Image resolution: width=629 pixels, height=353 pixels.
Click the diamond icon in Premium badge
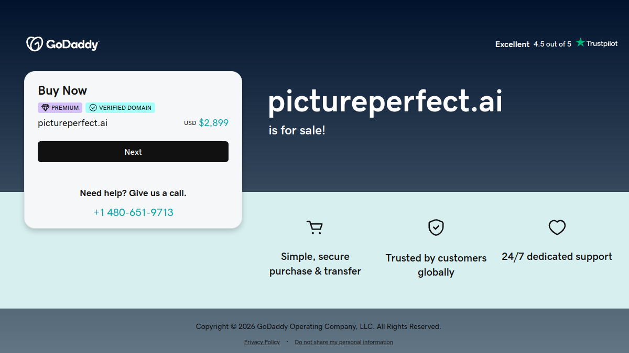point(45,108)
